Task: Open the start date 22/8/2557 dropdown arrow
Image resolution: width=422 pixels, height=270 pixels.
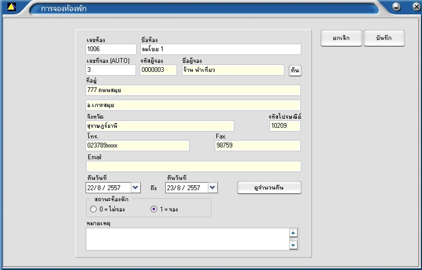Action: click(x=136, y=188)
